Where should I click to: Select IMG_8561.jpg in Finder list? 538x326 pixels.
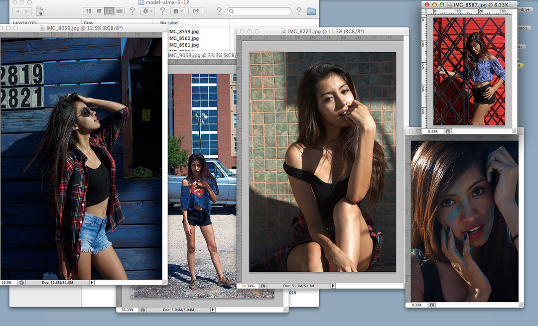point(183,45)
